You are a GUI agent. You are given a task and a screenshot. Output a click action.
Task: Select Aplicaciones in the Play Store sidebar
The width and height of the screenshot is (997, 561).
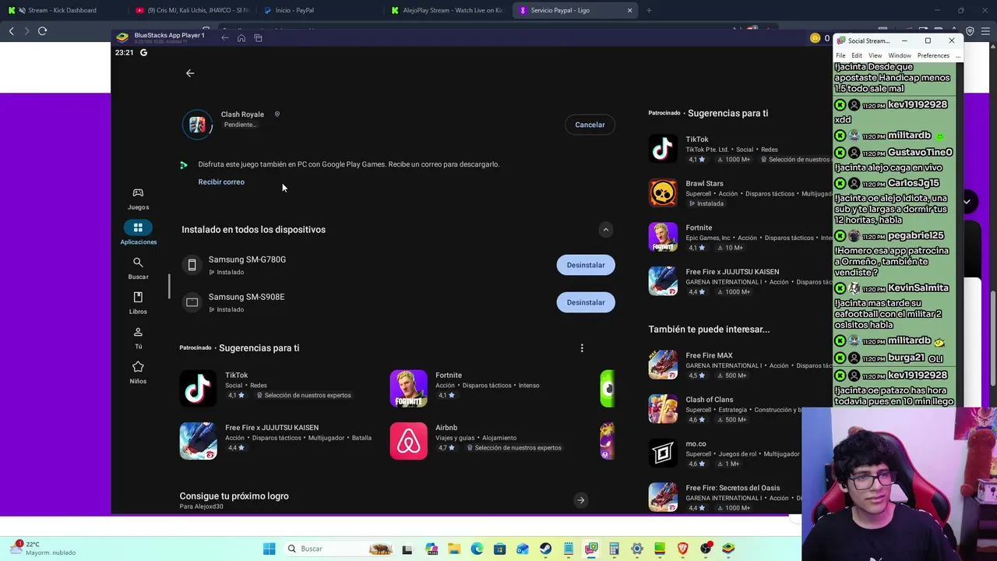[138, 233]
